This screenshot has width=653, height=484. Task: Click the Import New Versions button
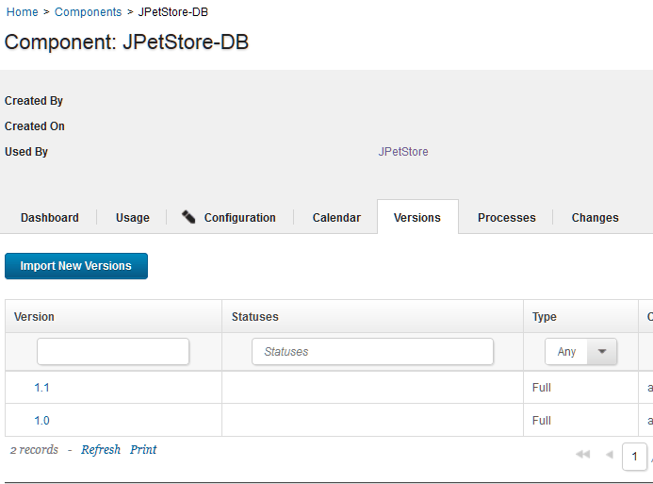click(x=76, y=266)
